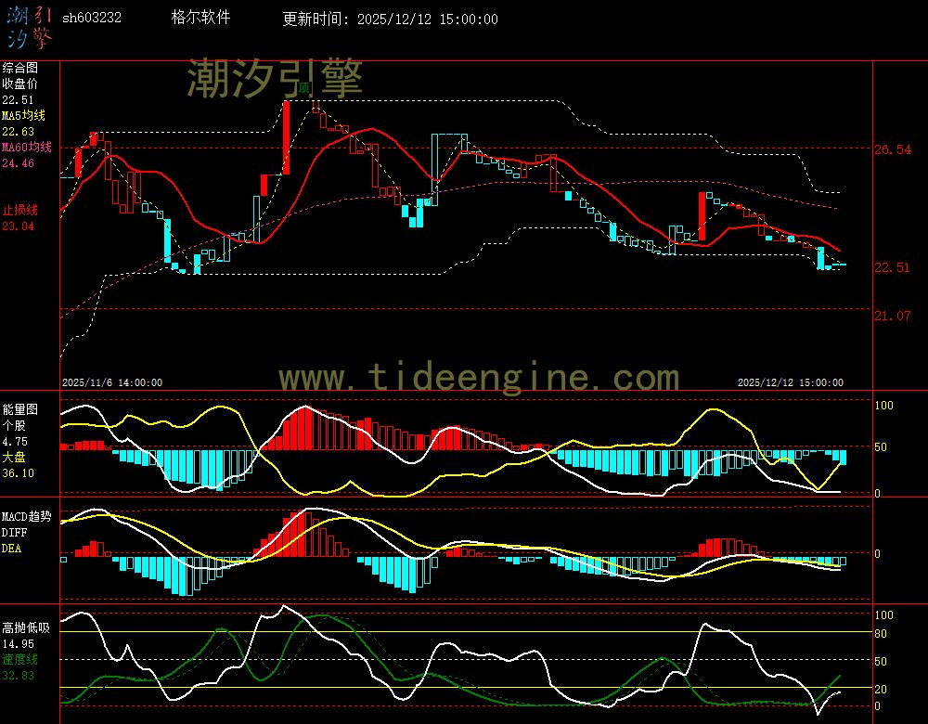Click the 21.07 price axis label
928x724 pixels.
click(892, 316)
